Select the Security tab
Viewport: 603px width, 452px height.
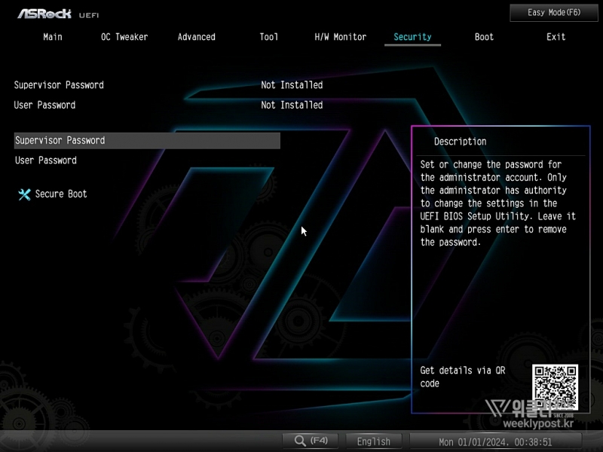click(412, 37)
